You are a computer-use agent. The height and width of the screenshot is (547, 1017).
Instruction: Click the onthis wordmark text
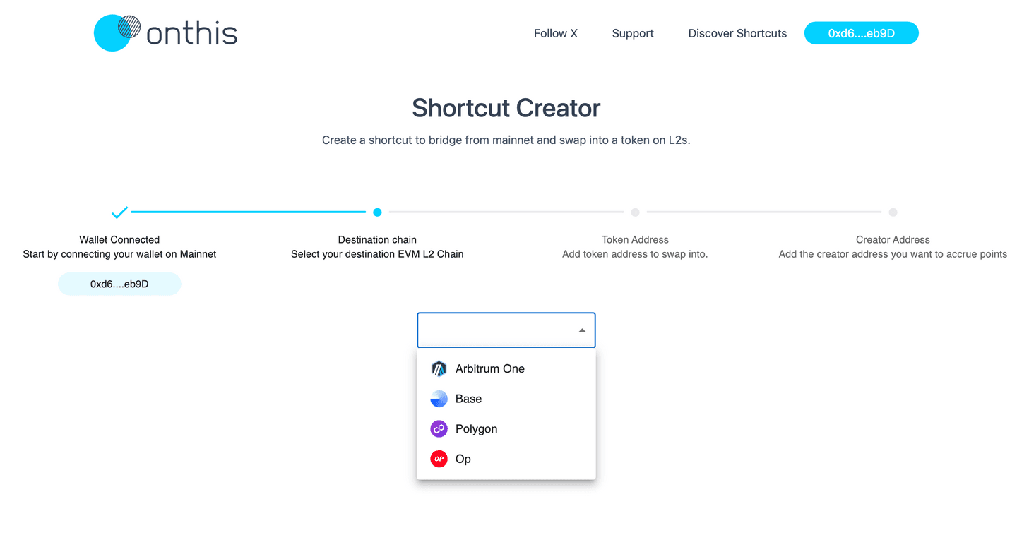coord(192,32)
